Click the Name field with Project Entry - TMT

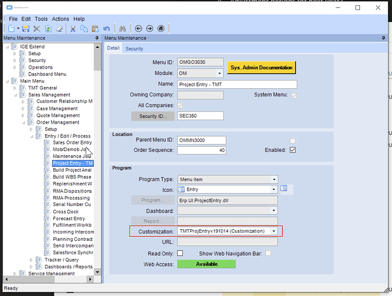coord(237,85)
